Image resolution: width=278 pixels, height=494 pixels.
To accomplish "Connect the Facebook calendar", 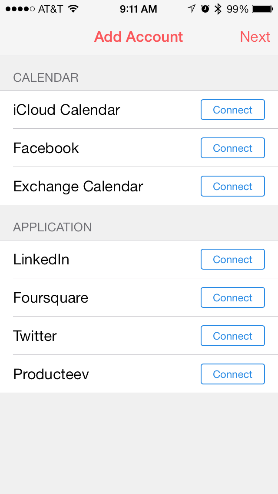I will pos(232,148).
